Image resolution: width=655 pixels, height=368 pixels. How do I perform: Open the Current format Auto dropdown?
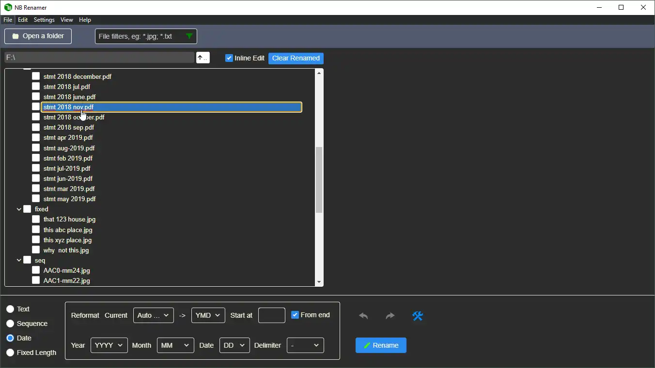(154, 315)
